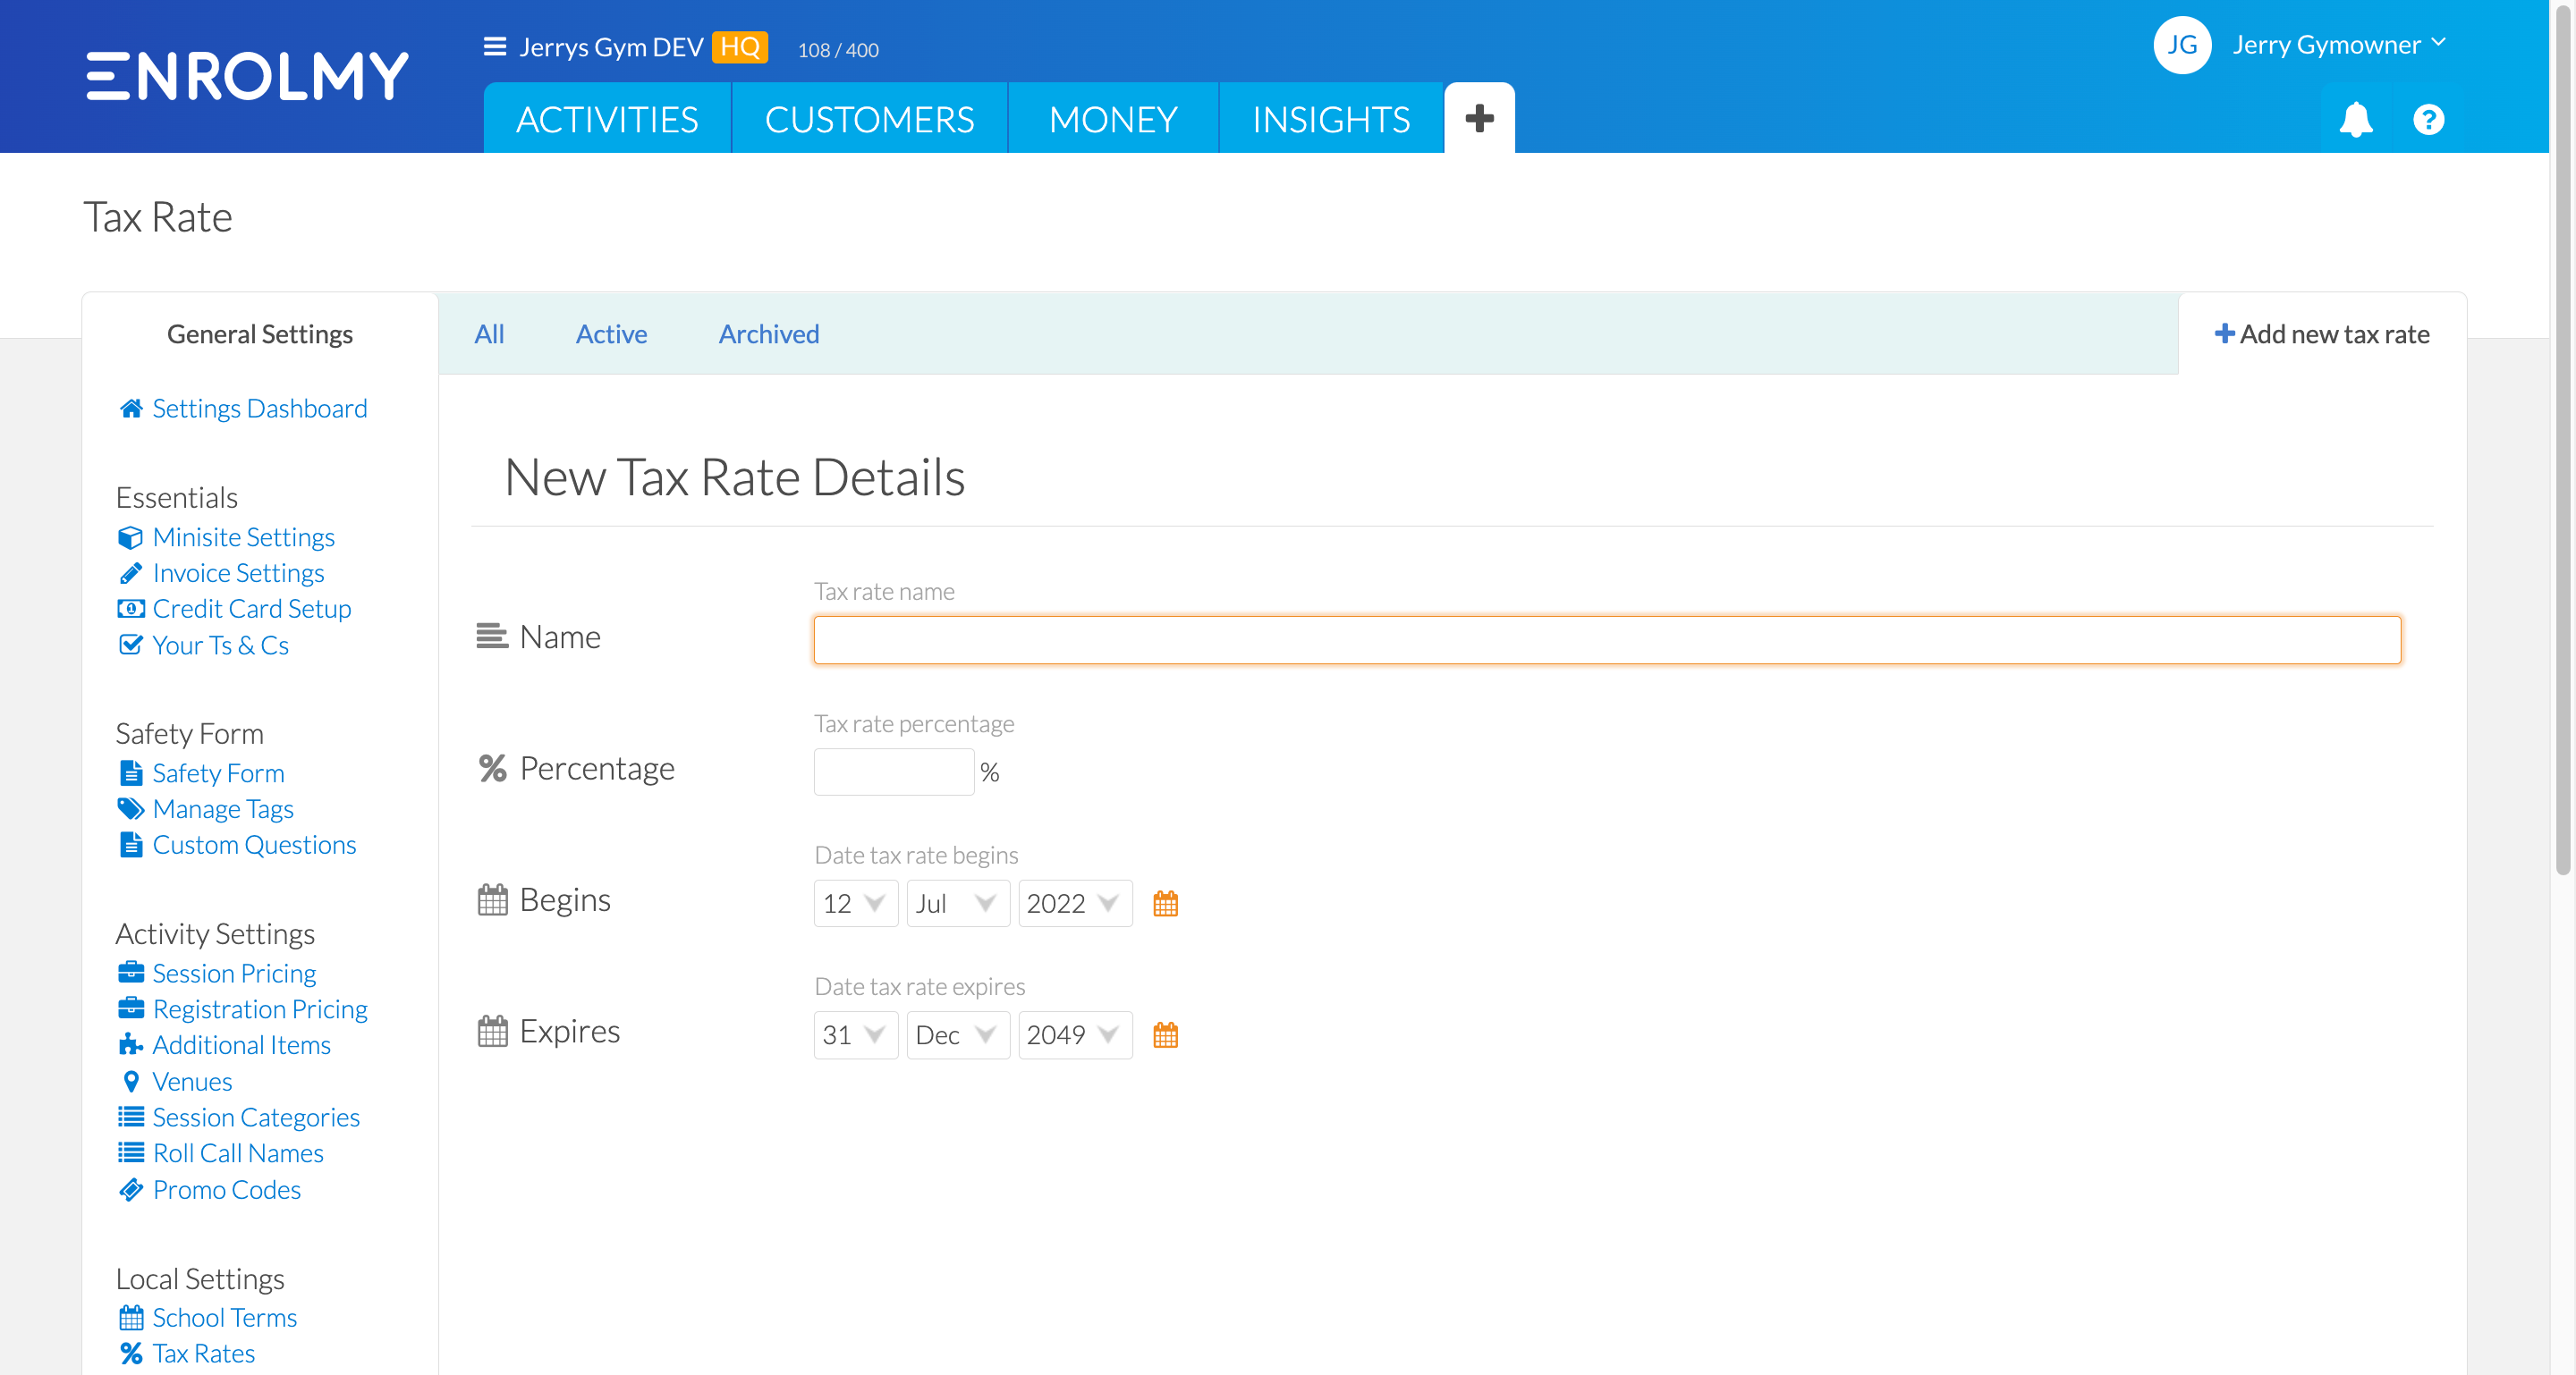Open the INSIGHTS tab

coord(1331,119)
